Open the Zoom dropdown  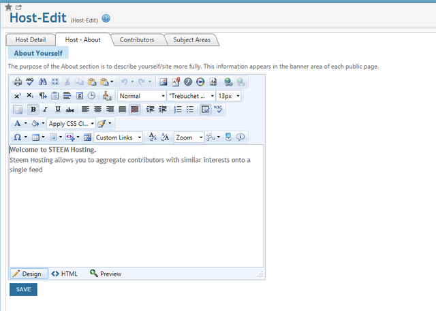coord(189,137)
